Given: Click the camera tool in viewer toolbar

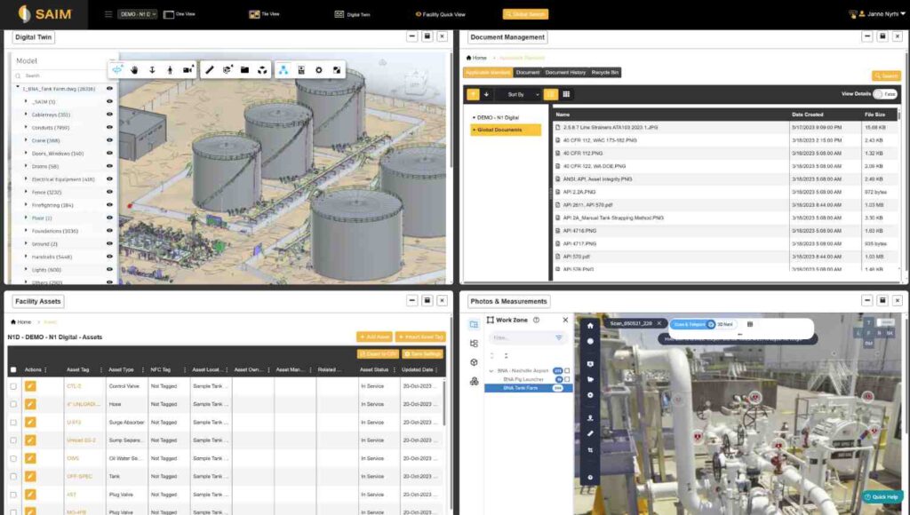Looking at the screenshot, I should tap(188, 69).
